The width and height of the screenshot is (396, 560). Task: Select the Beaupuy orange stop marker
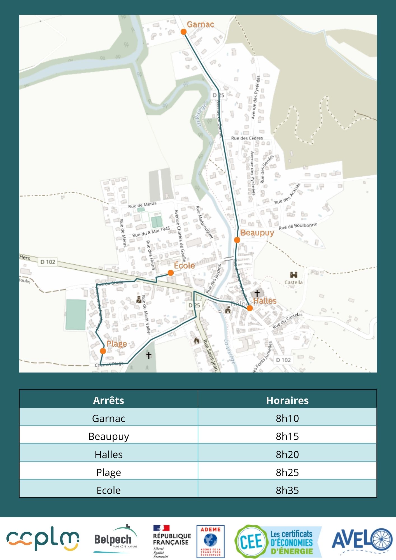[x=237, y=240]
